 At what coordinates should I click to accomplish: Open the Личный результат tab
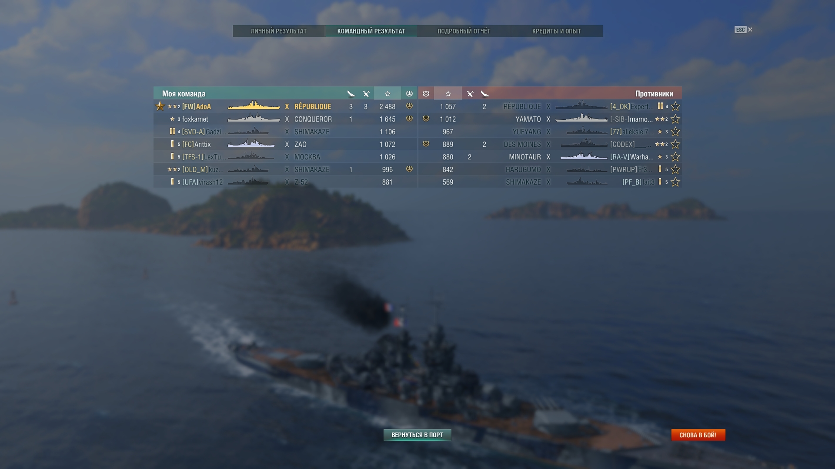coord(279,31)
